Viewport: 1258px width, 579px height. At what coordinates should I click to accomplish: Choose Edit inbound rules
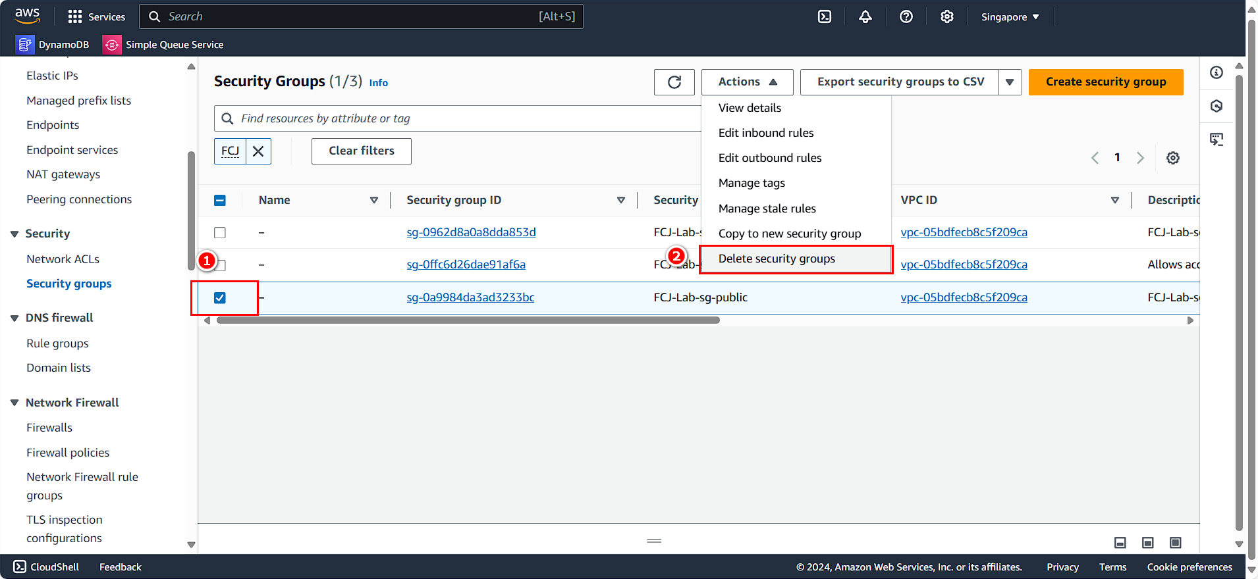tap(796, 133)
